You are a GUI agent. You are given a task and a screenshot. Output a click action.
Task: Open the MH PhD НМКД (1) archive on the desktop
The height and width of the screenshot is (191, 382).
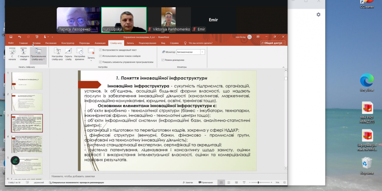[367, 112]
